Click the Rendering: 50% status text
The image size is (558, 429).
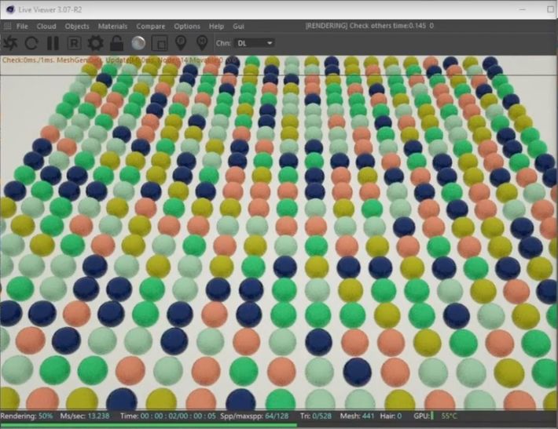click(27, 416)
